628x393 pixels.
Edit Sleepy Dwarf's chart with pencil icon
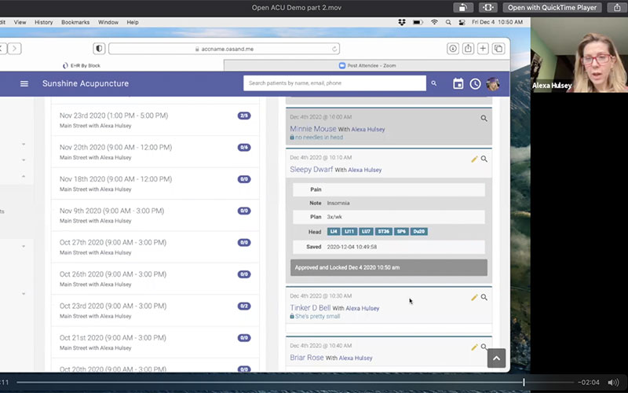(x=474, y=159)
